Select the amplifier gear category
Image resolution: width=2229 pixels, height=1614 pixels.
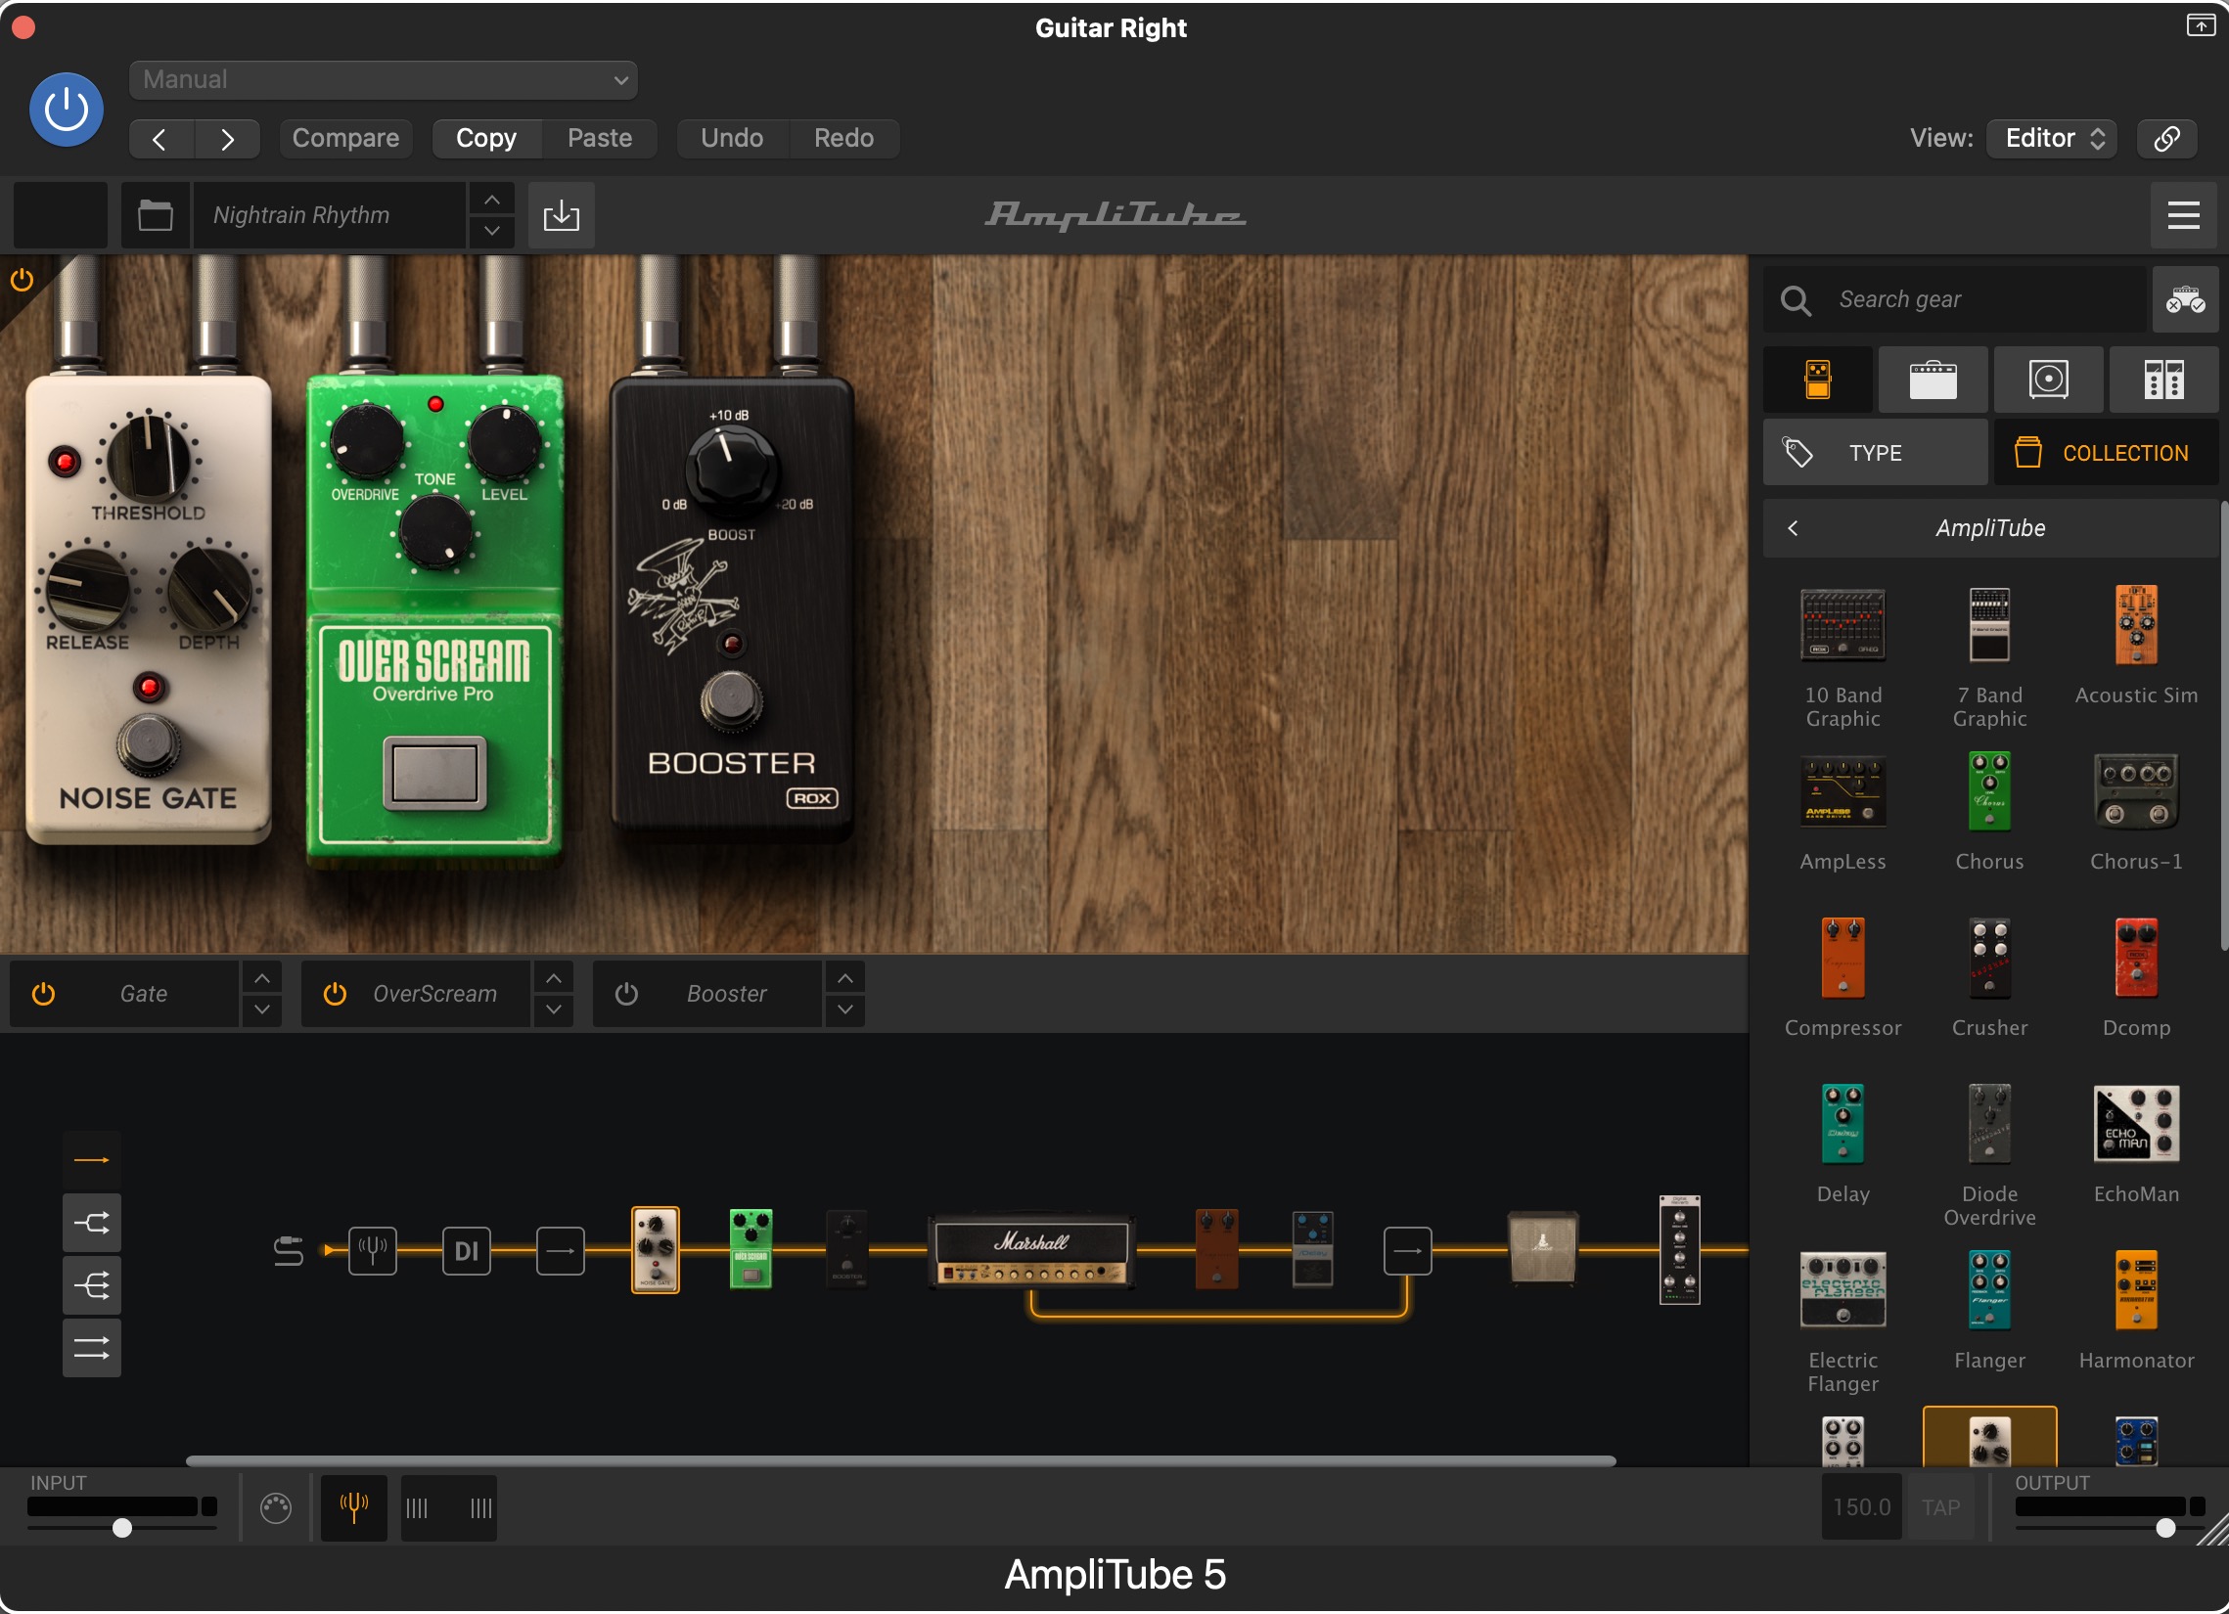pyautogui.click(x=1933, y=380)
